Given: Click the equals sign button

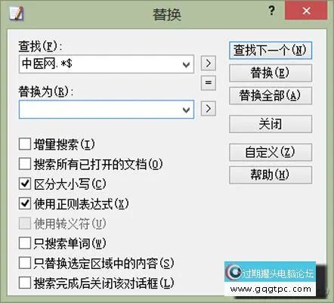Looking at the screenshot, I should (209, 83).
